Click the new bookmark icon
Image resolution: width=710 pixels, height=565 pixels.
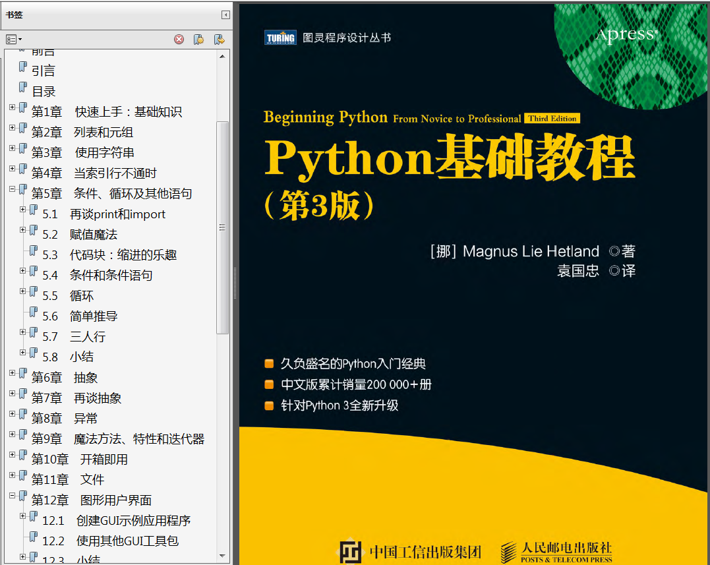tap(198, 40)
